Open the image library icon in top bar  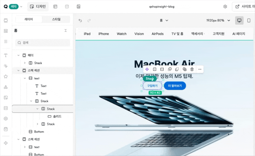tap(79, 7)
